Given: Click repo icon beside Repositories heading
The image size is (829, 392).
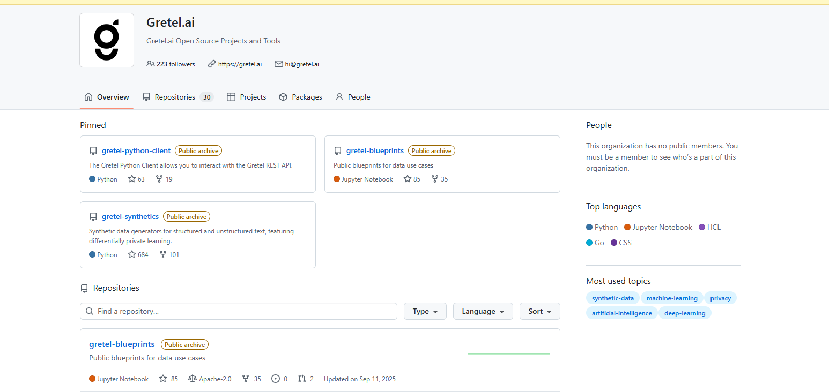Looking at the screenshot, I should pyautogui.click(x=84, y=288).
